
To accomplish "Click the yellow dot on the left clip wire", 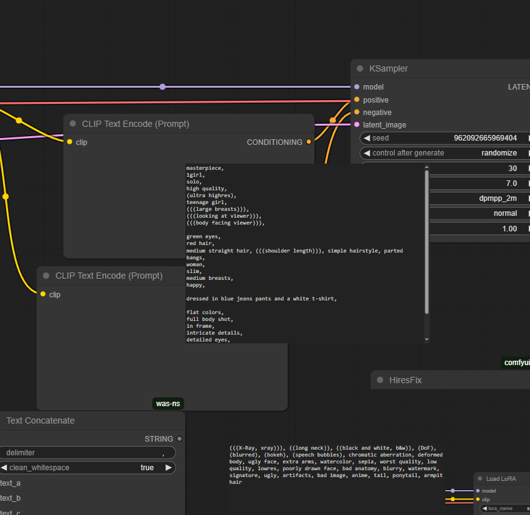I will click(x=6, y=197).
